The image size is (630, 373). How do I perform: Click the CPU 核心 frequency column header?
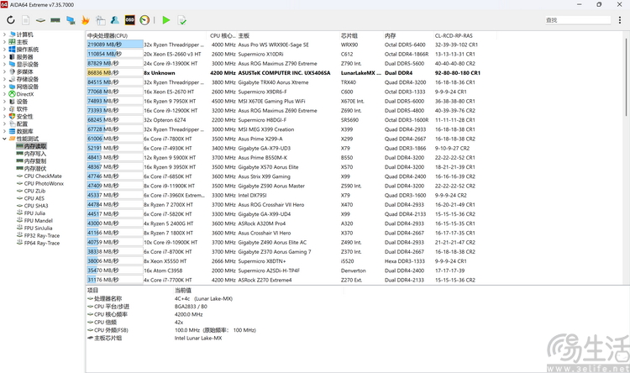point(223,36)
